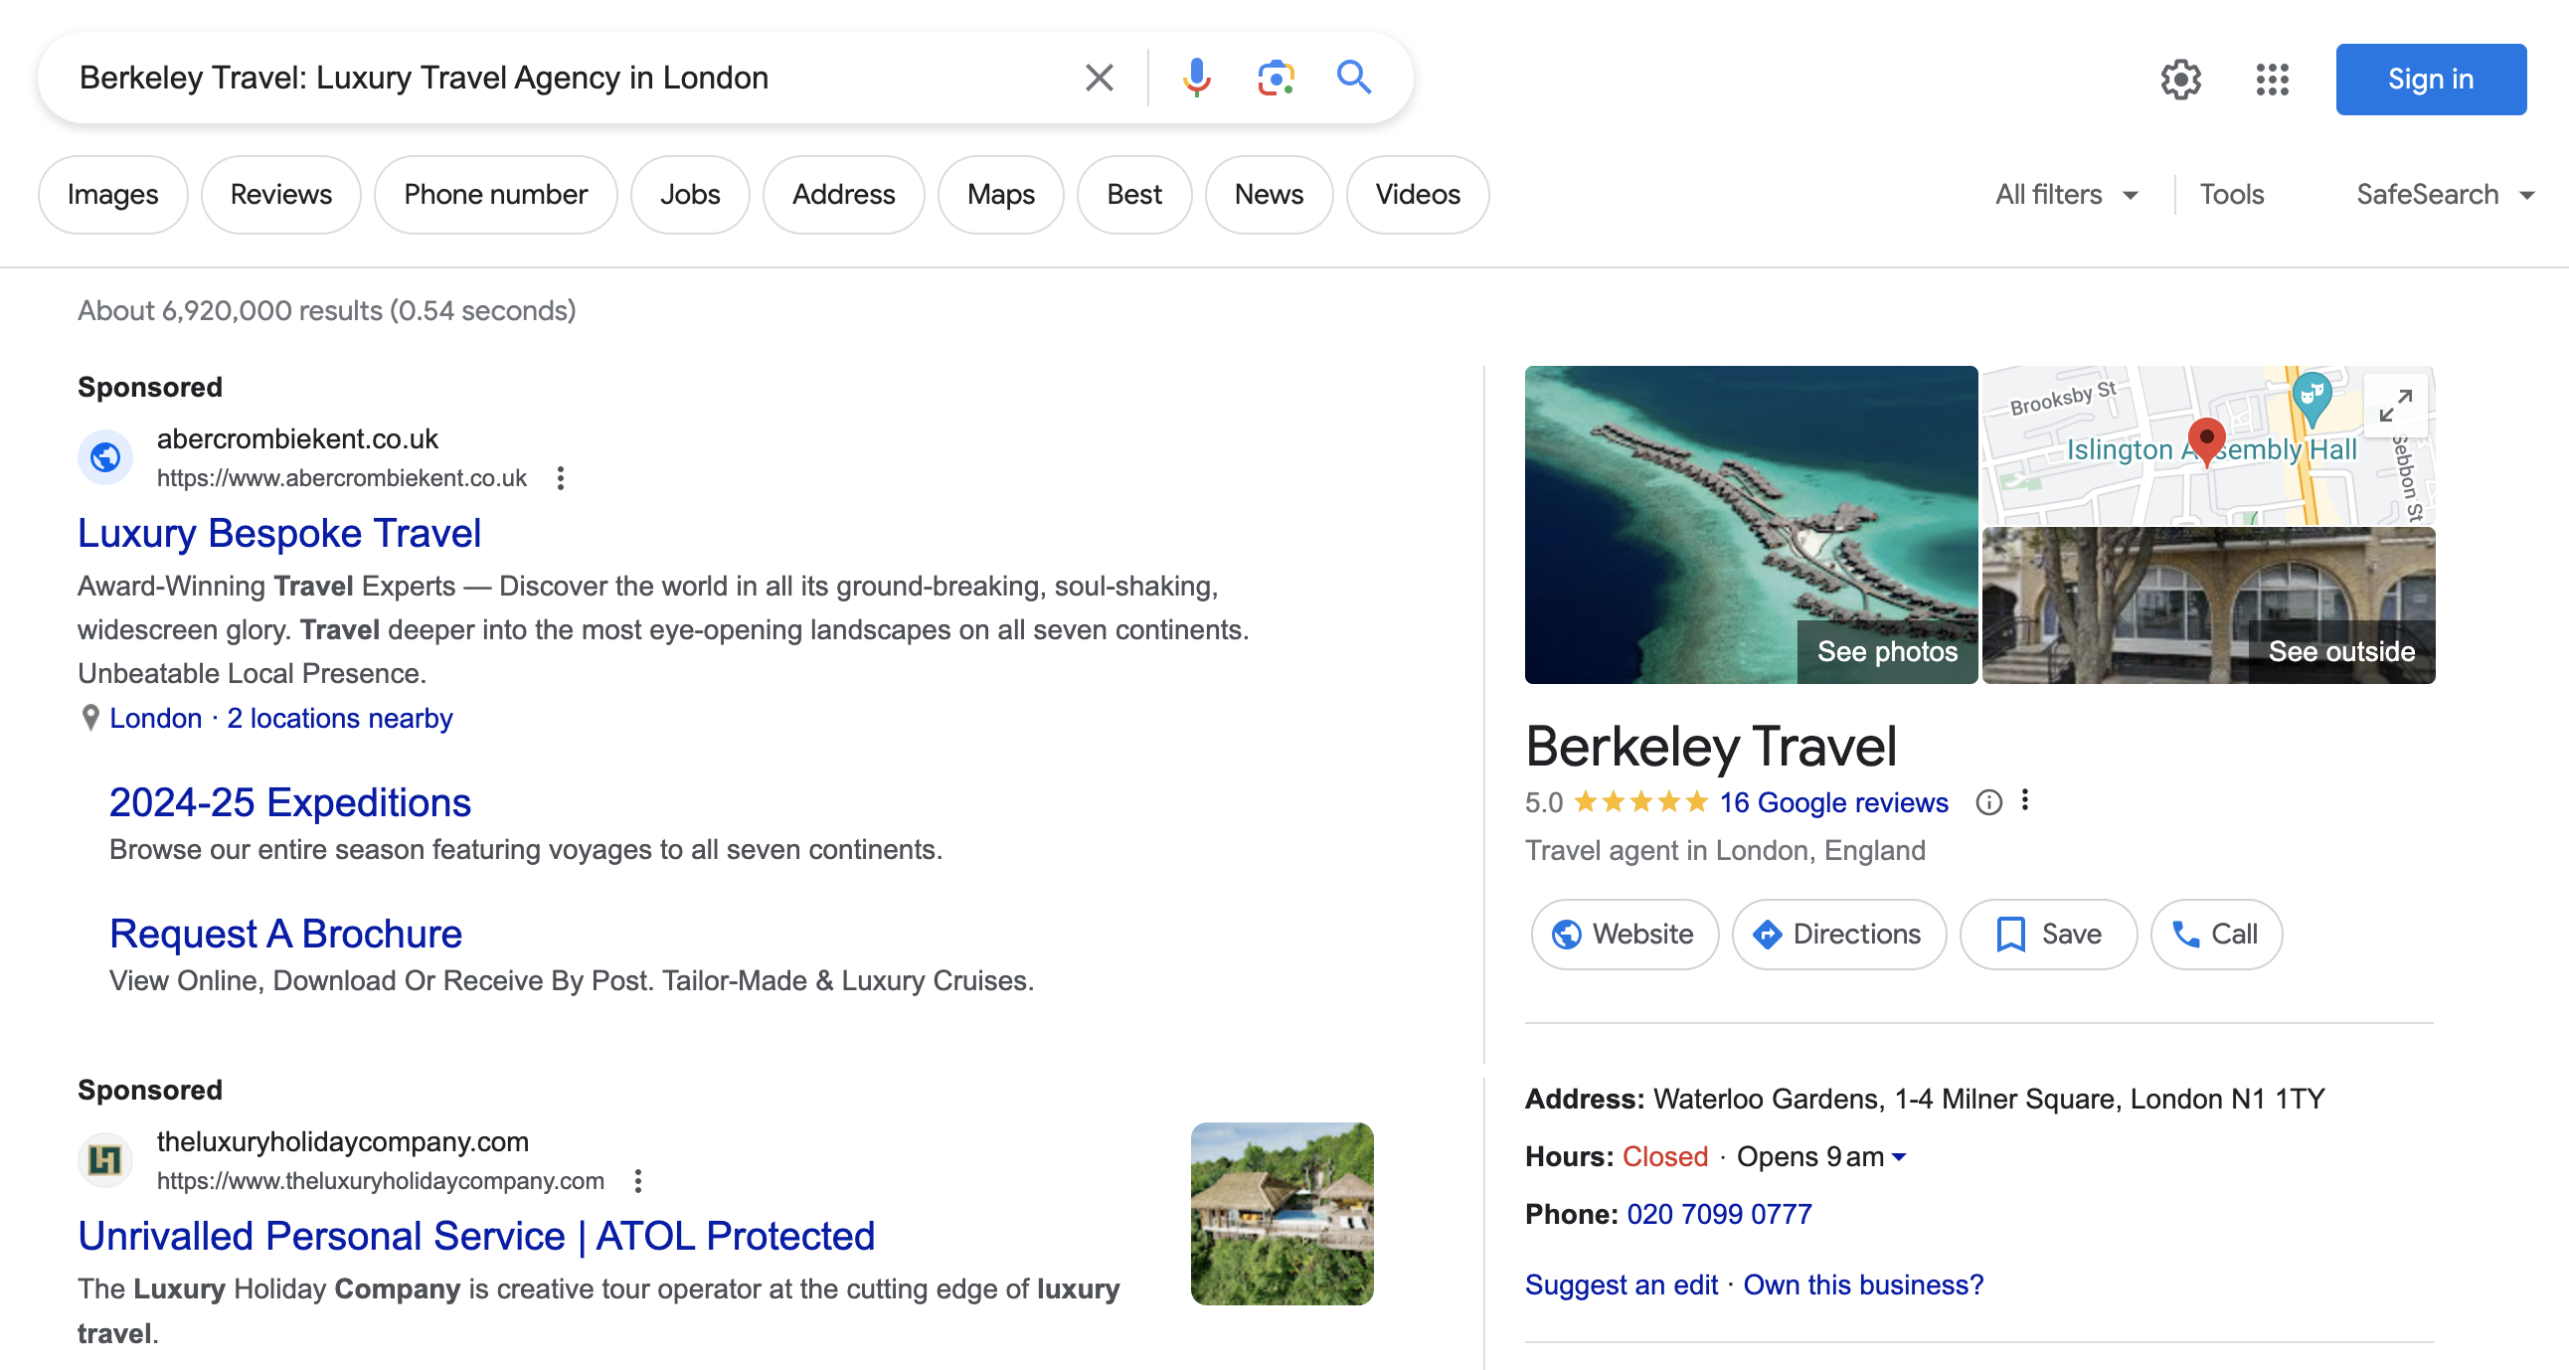Clear the search box text
2569x1370 pixels.
click(x=1098, y=78)
